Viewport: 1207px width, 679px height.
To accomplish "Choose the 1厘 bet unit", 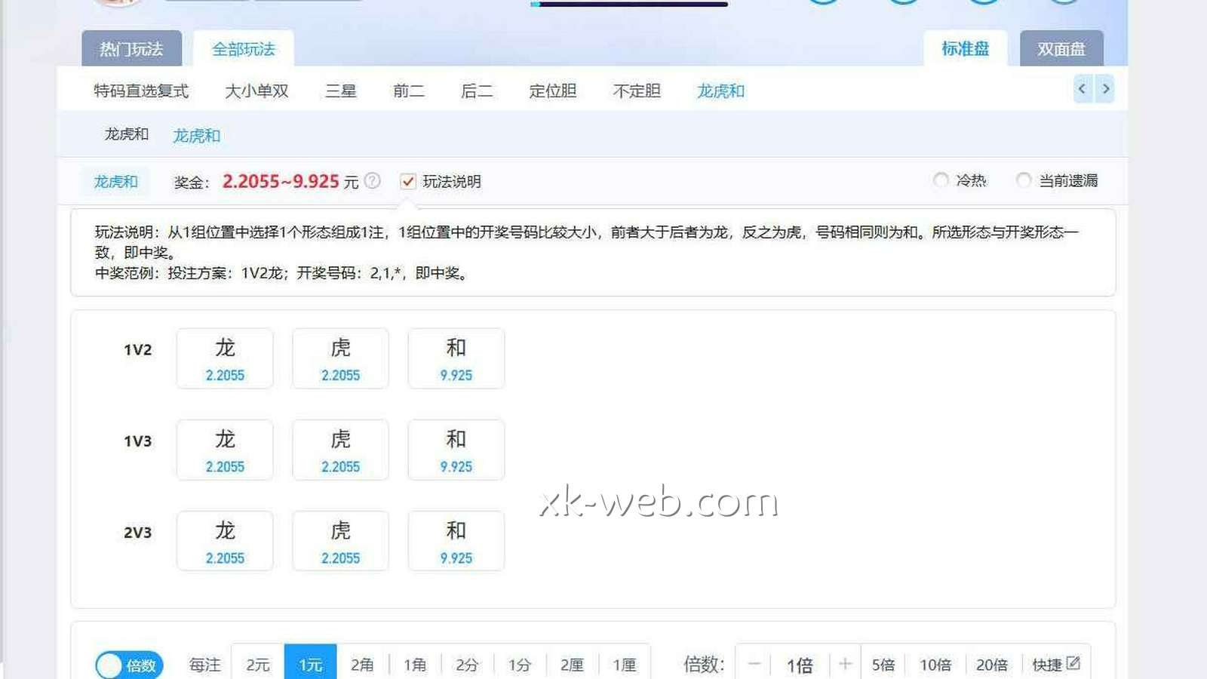I will click(625, 664).
